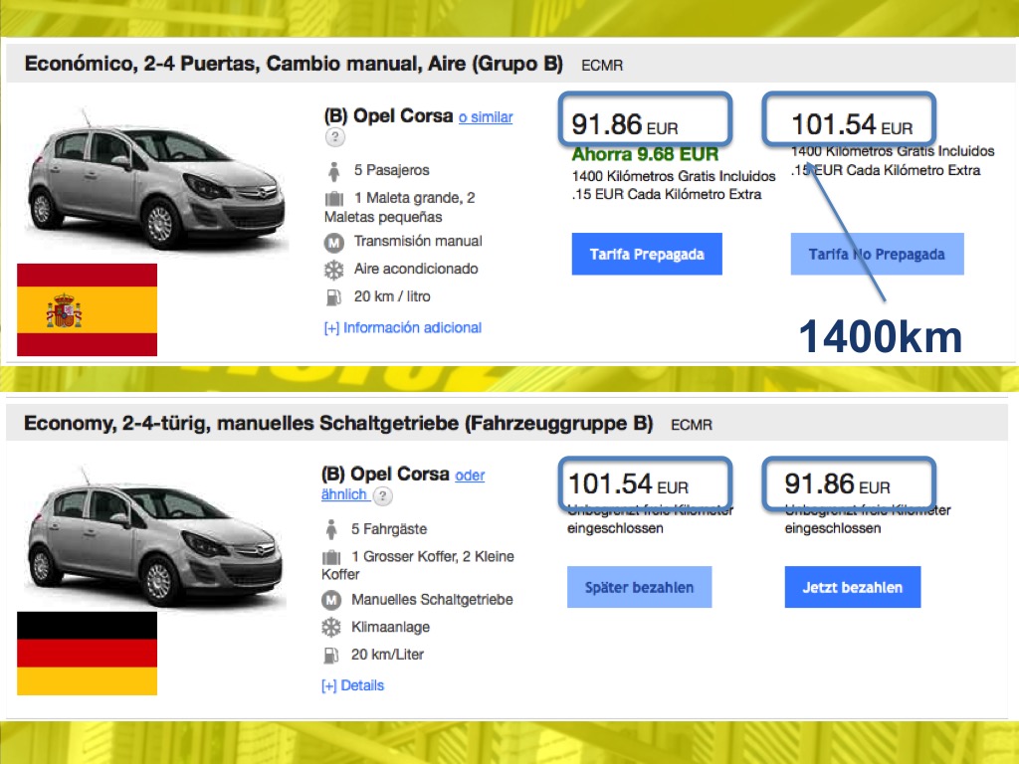Viewport: 1019px width, 764px height.
Task: Click the luggage icon beside '1 Maleta grande'
Action: click(x=333, y=198)
